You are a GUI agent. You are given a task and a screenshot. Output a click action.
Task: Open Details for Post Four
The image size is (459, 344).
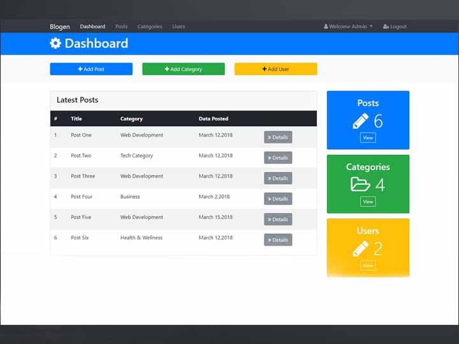(278, 199)
